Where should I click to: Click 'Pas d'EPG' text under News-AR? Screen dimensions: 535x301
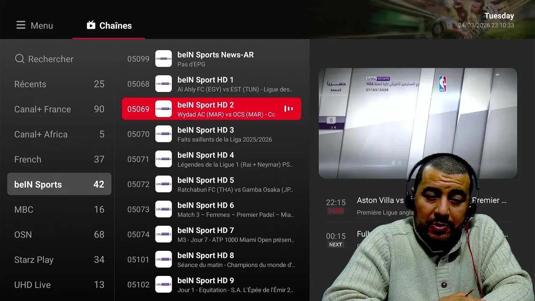(192, 64)
